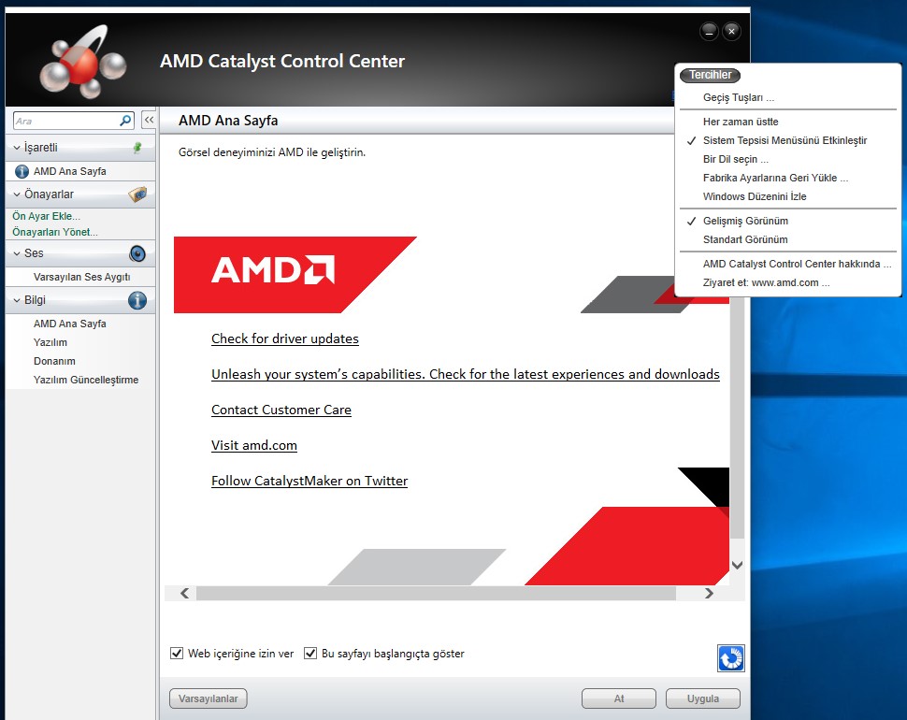Select 'Donanım' under Bilgi
The height and width of the screenshot is (720, 907).
click(54, 361)
